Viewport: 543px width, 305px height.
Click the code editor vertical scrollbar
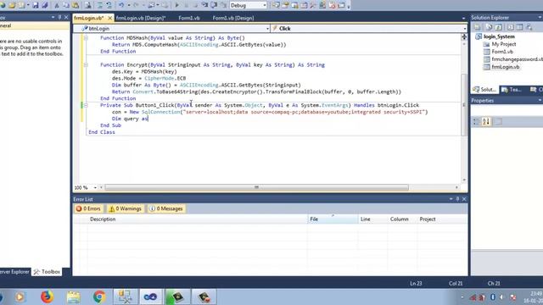[x=464, y=105]
